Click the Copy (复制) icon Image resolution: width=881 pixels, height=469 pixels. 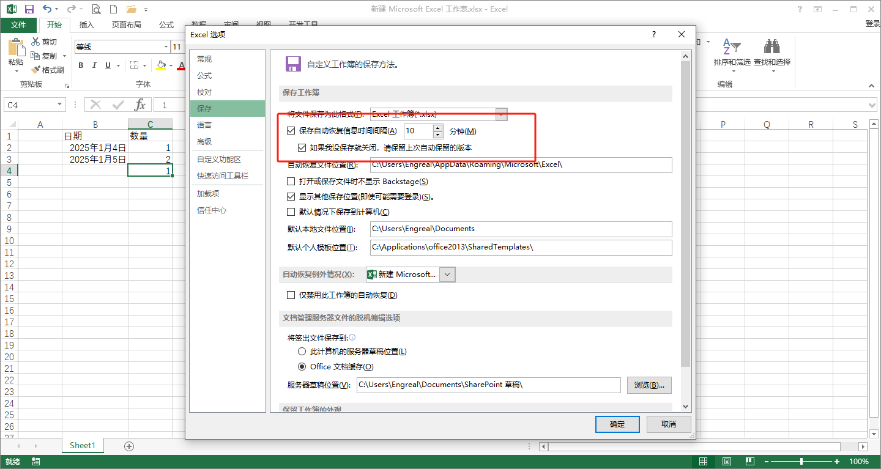[35, 56]
